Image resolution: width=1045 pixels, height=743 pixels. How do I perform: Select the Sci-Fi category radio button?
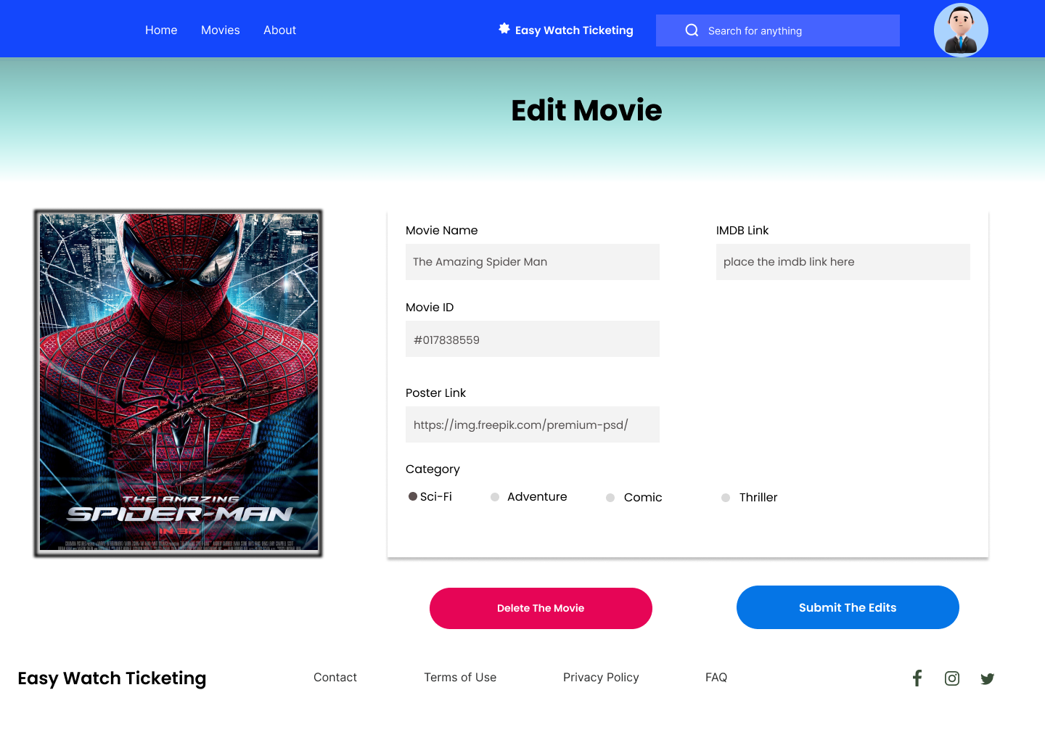point(413,496)
